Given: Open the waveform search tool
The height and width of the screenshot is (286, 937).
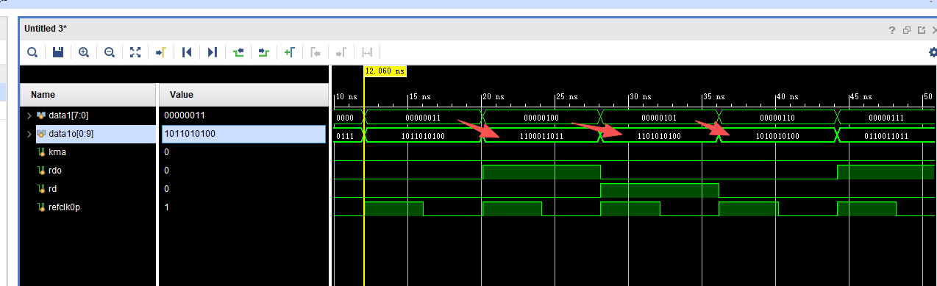Looking at the screenshot, I should [x=32, y=52].
